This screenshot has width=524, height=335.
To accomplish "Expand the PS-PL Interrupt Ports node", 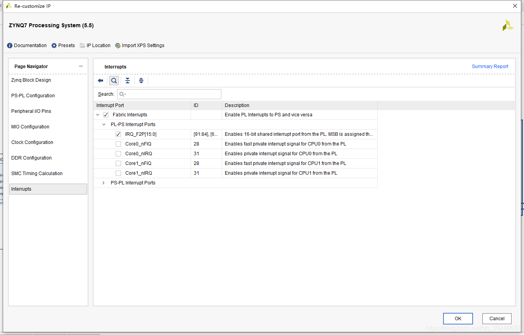I will coord(103,183).
